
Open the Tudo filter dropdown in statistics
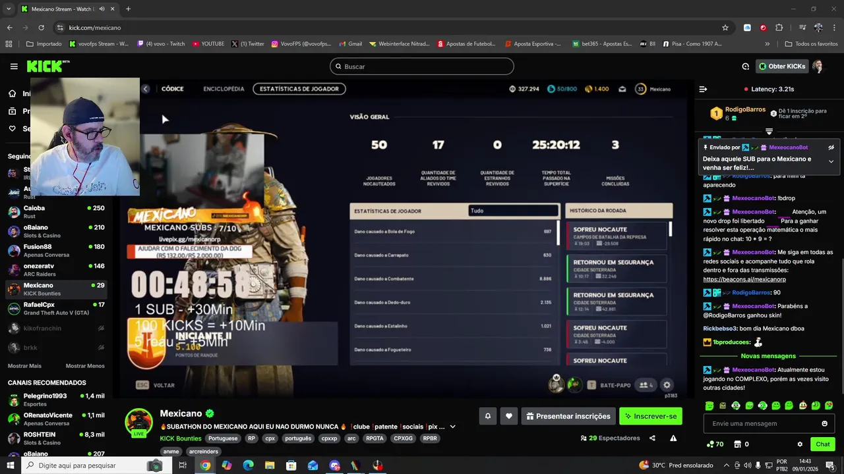tap(513, 211)
